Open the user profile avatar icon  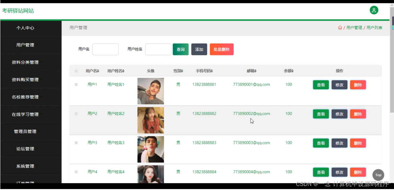374,10
